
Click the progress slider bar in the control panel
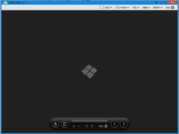89,121
